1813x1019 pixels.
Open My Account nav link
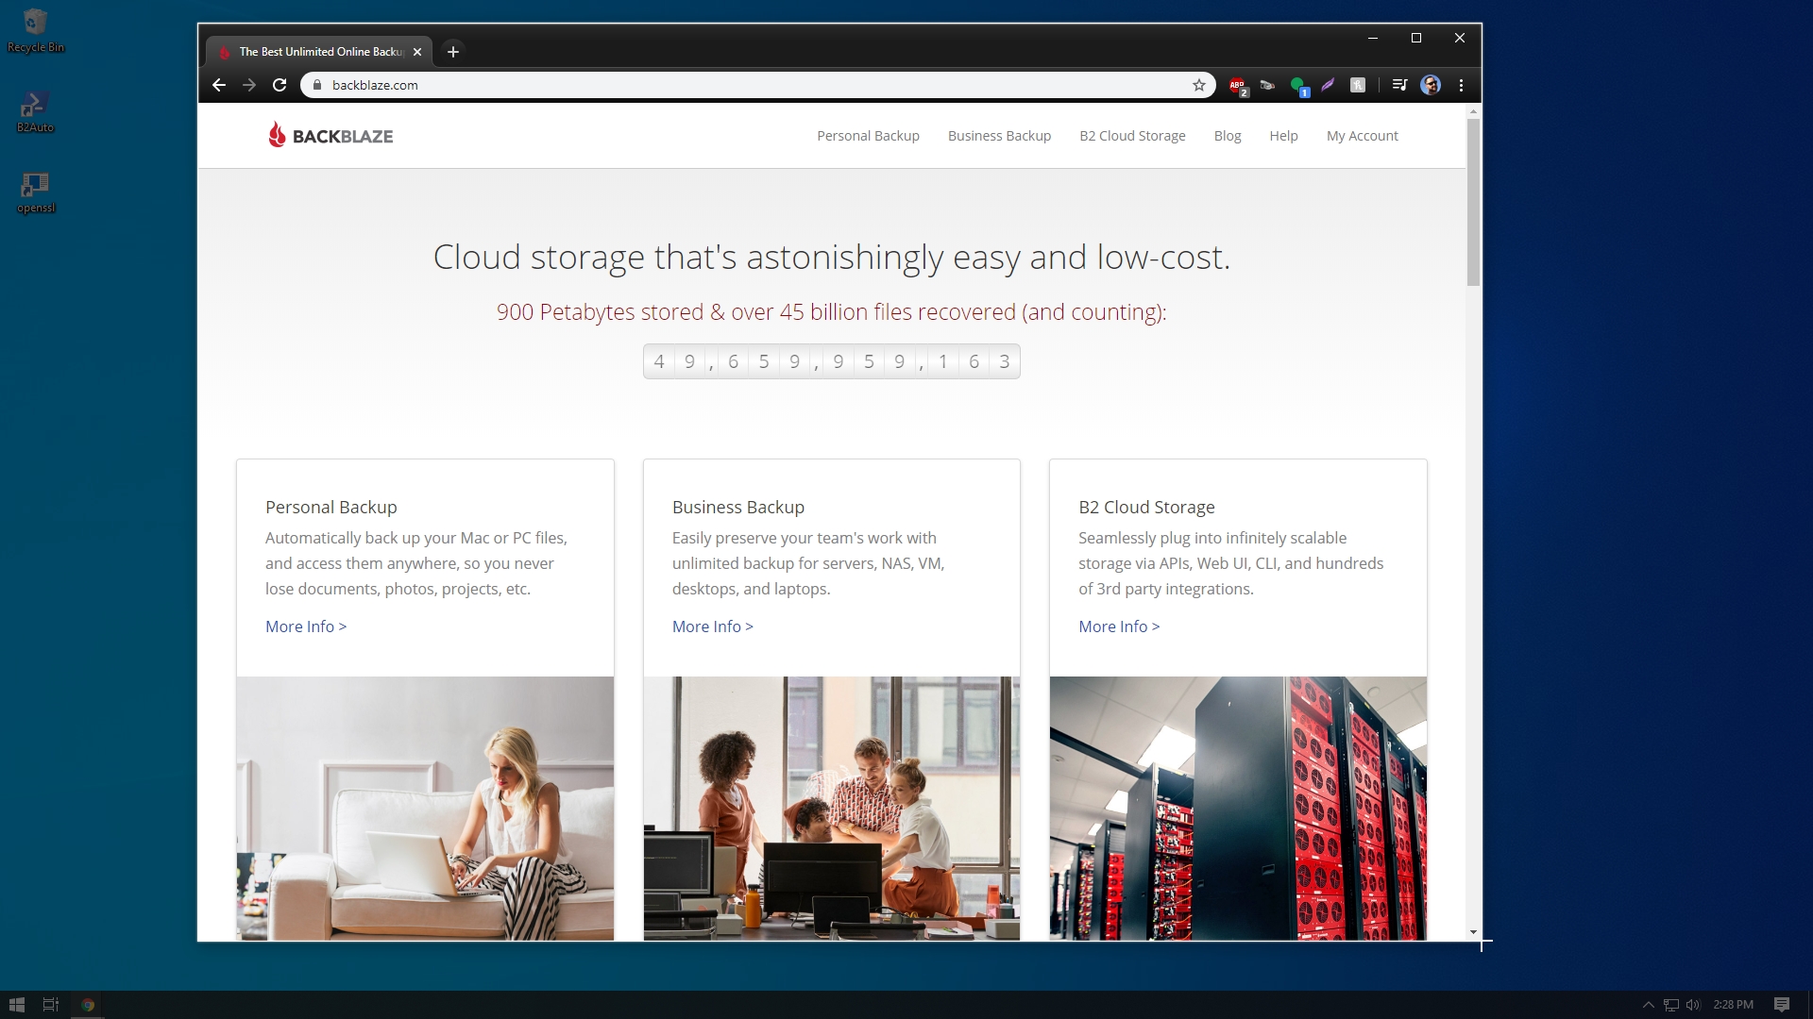(1362, 136)
